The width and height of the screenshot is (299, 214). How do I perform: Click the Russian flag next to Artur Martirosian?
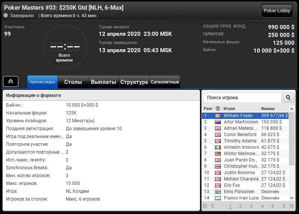218,122
